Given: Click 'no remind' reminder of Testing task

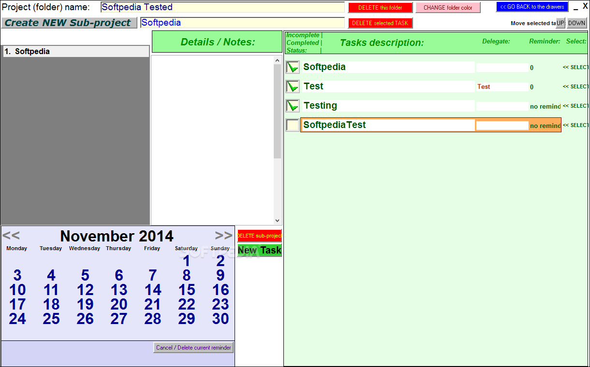Looking at the screenshot, I should tap(546, 107).
